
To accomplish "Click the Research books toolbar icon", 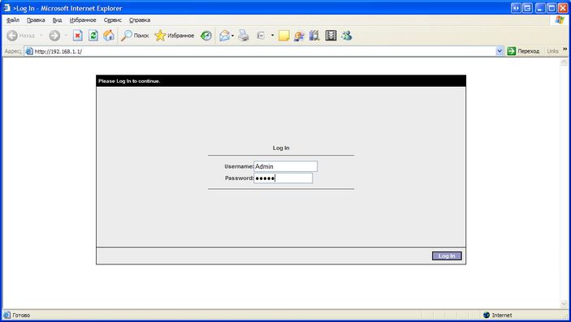I will (314, 36).
